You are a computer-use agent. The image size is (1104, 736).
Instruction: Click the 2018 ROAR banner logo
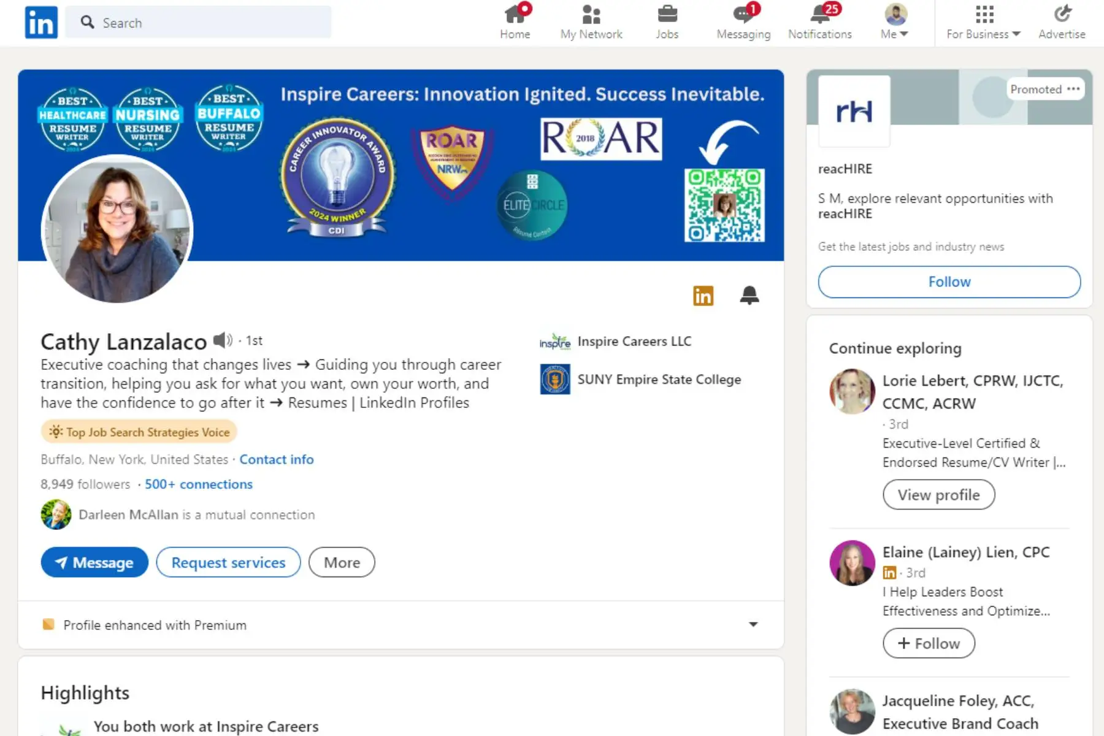tap(601, 139)
